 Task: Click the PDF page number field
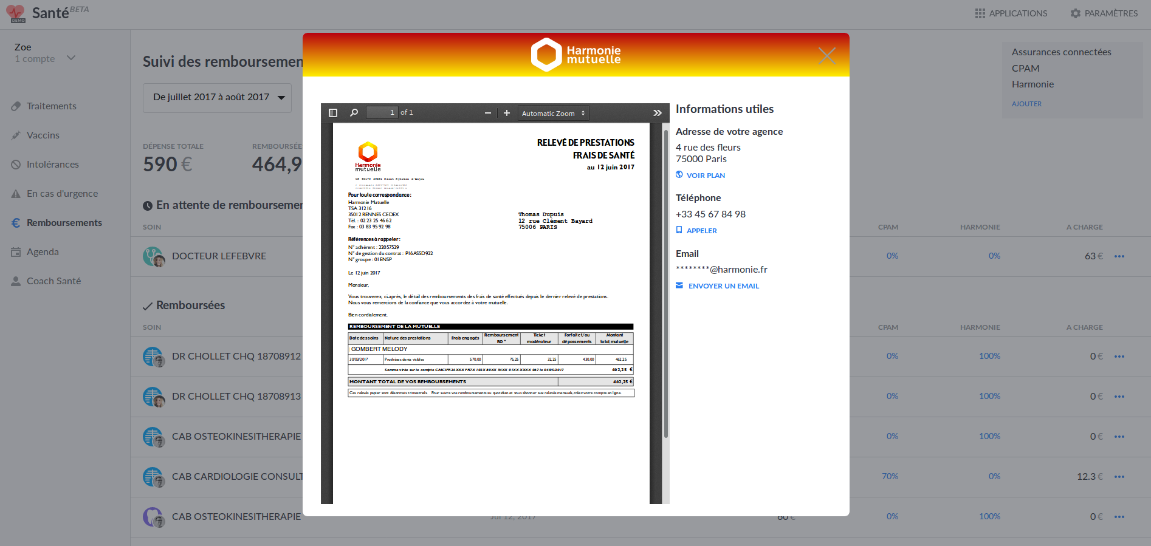pos(382,112)
